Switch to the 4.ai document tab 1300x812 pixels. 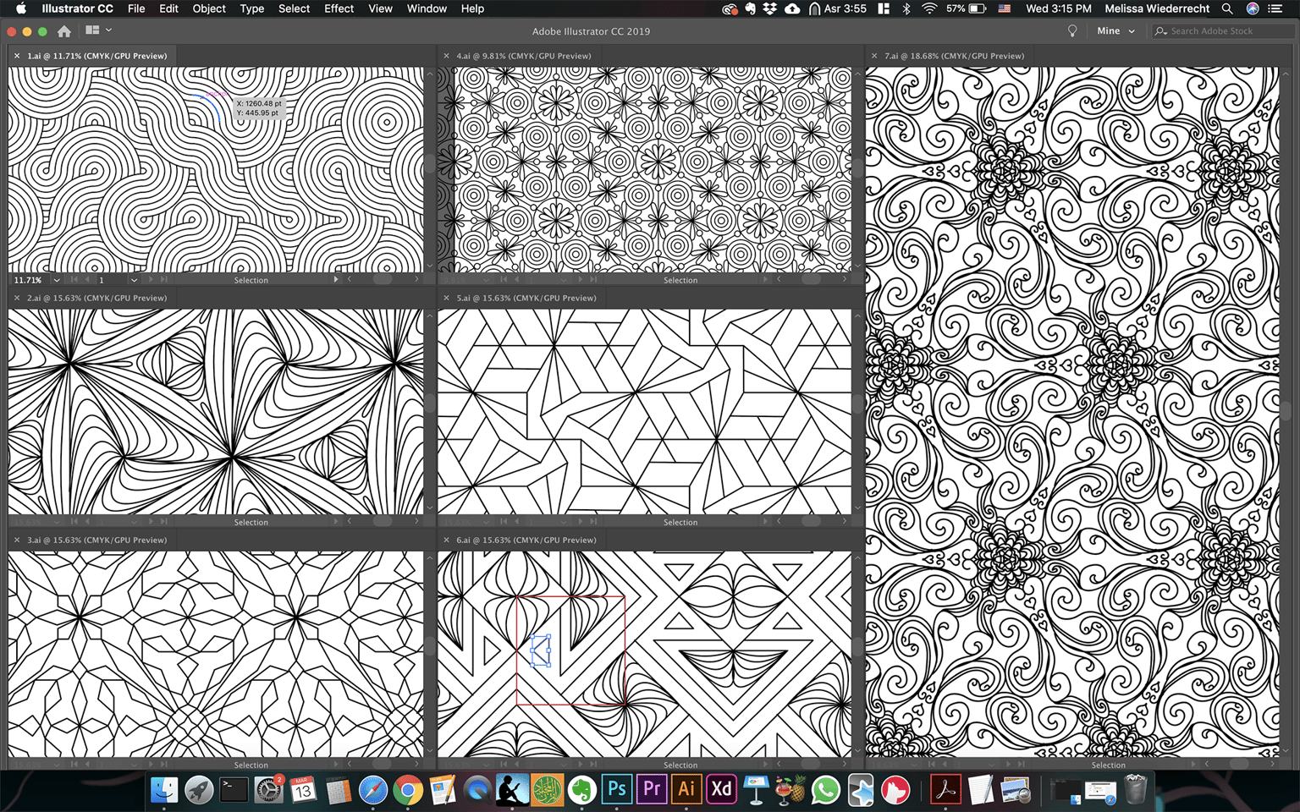(x=523, y=56)
